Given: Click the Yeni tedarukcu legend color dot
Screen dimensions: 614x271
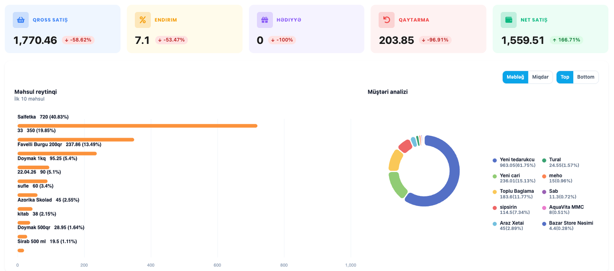Looking at the screenshot, I should [x=495, y=160].
